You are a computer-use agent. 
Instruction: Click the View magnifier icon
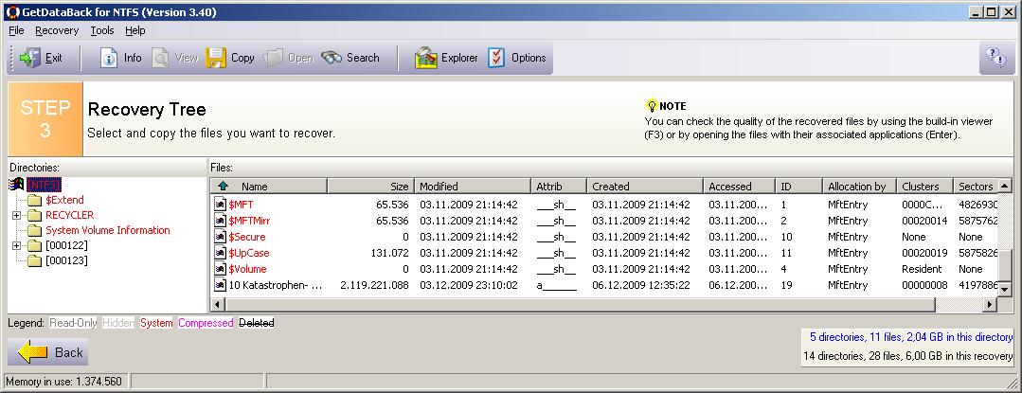pyautogui.click(x=160, y=58)
